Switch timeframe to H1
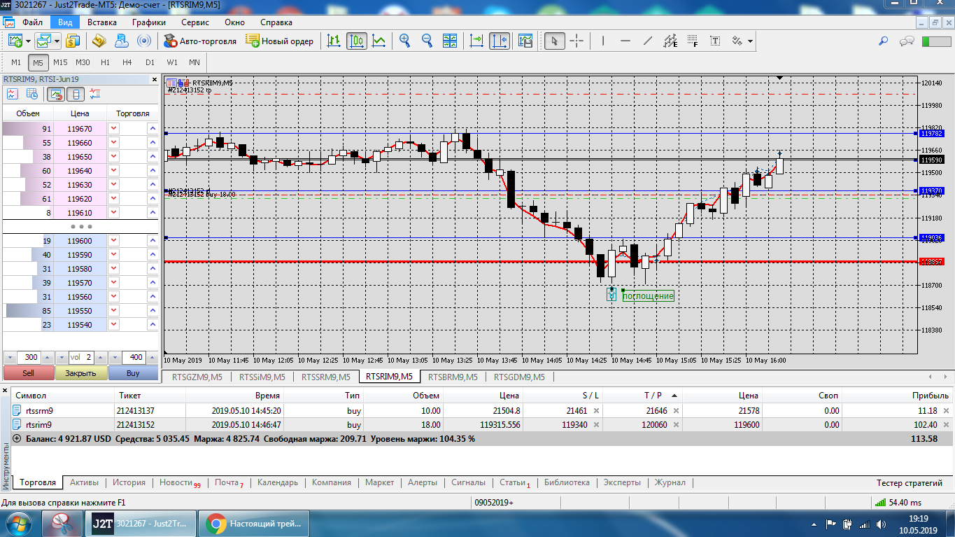This screenshot has height=537, width=955. pos(105,62)
